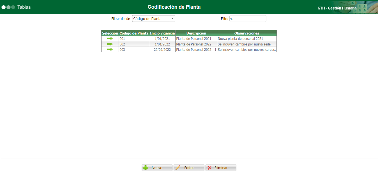Expand the Código de Planta combo arrow

(172, 18)
